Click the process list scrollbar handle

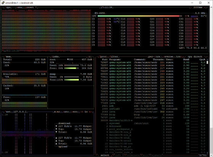click(207, 62)
